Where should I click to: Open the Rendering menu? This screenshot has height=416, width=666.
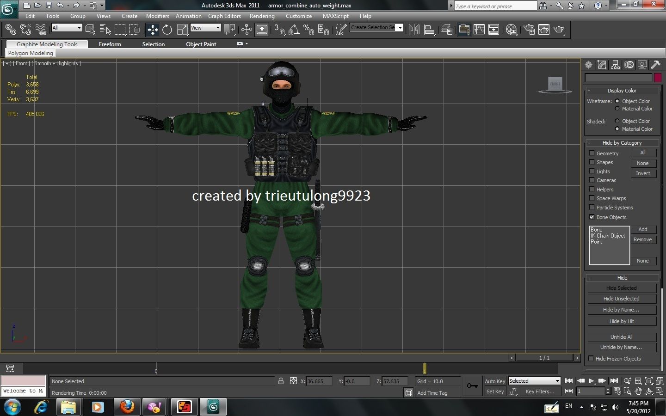click(262, 16)
